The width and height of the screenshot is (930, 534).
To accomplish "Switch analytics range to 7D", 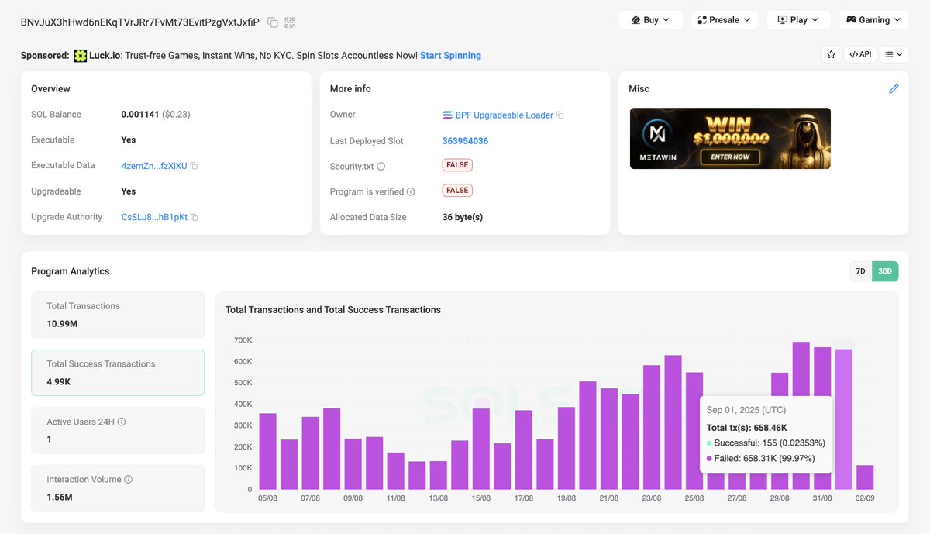I will [x=860, y=271].
